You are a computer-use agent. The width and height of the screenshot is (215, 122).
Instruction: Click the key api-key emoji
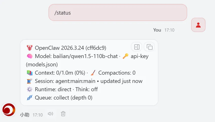click(x=125, y=56)
